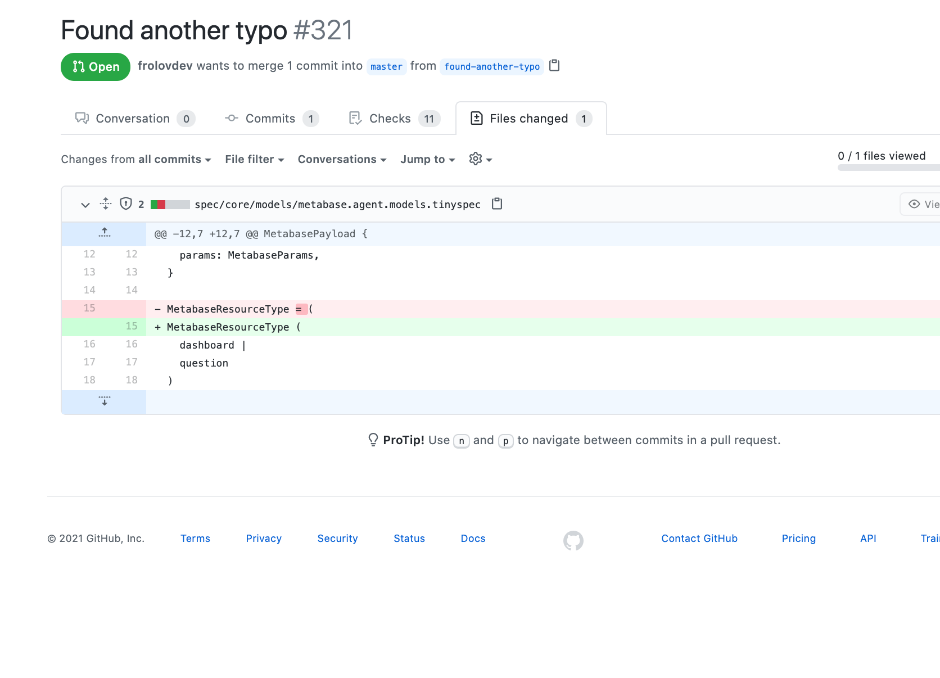Screen dimensions: 940x678
Task: Click the diffstat added/removed color bar
Action: tap(170, 205)
